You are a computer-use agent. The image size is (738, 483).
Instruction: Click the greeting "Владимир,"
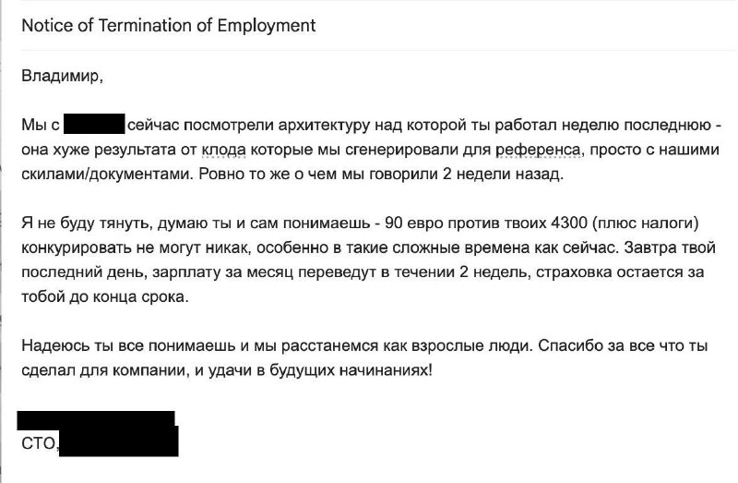point(62,76)
